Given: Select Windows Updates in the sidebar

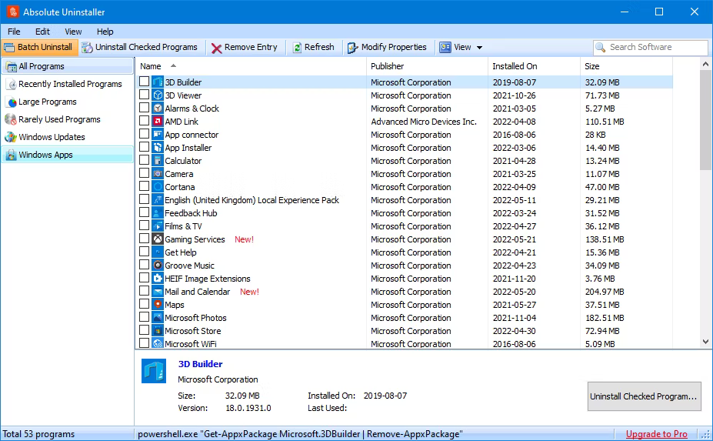Looking at the screenshot, I should point(52,138).
